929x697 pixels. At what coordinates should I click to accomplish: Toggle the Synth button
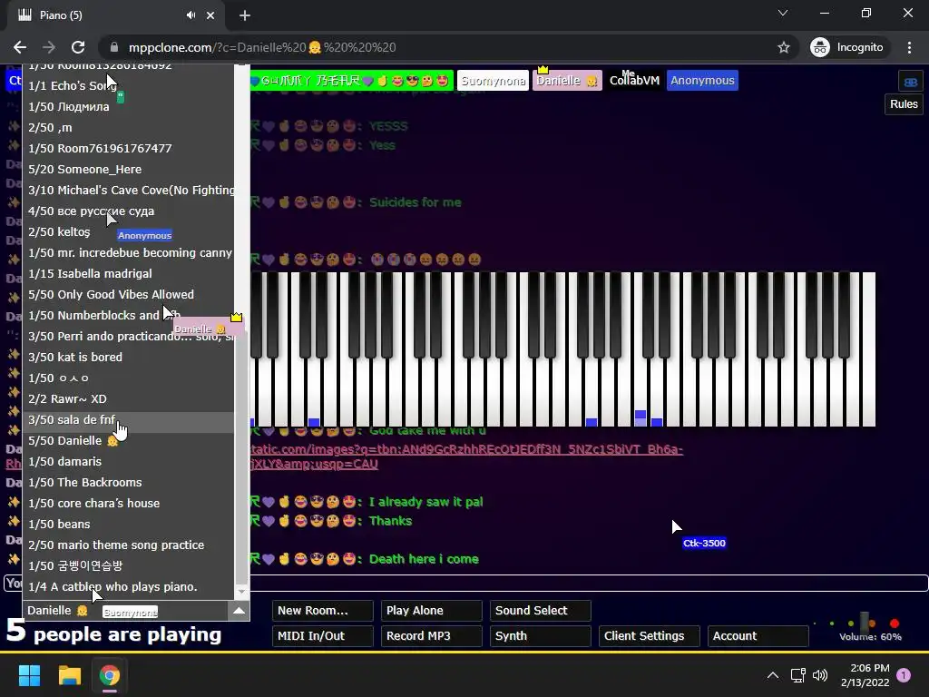[x=540, y=636]
